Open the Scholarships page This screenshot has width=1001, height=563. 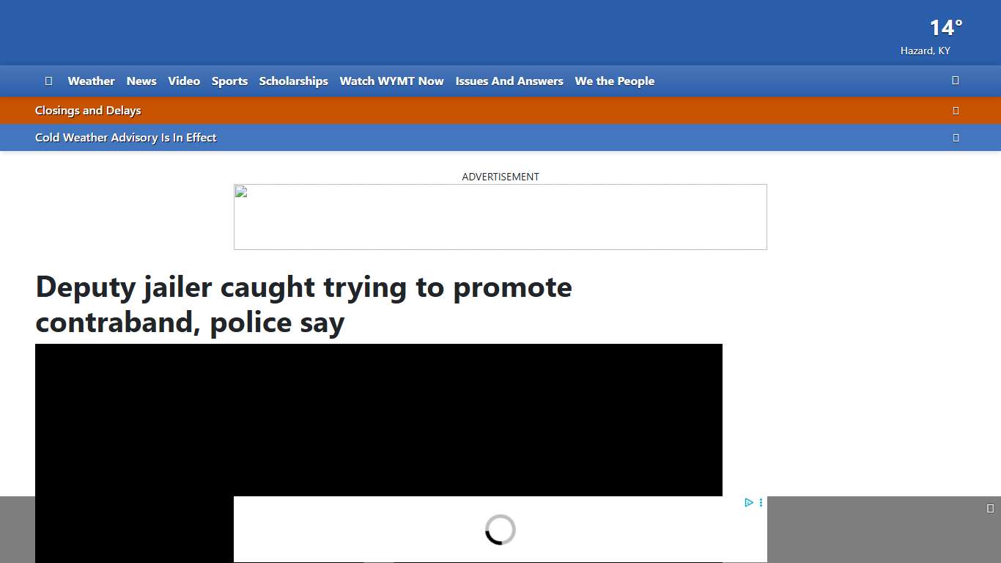[293, 81]
